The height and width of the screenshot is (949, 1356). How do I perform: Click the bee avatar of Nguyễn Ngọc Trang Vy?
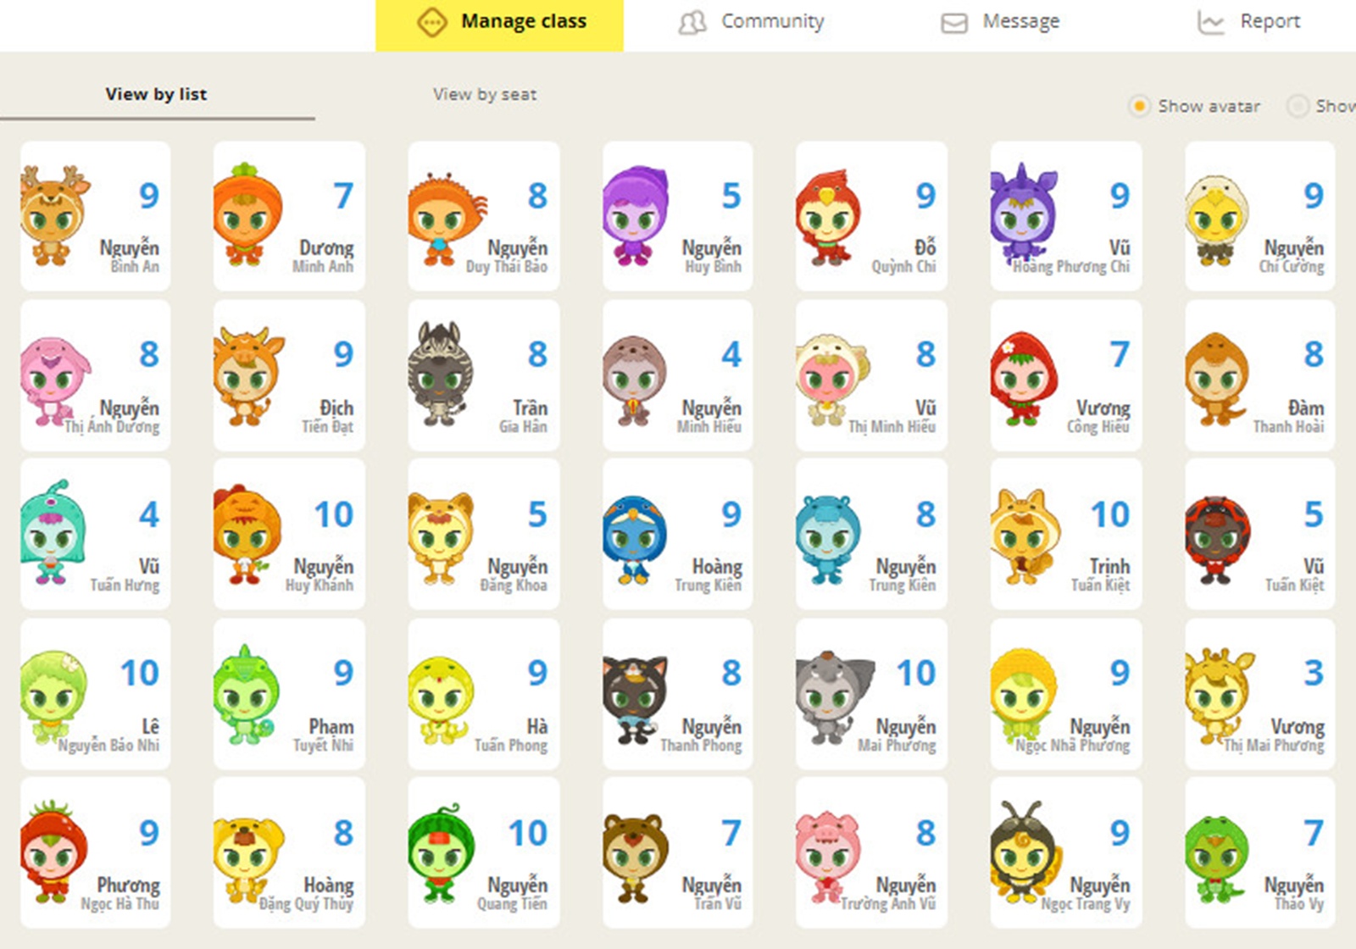tap(1025, 854)
